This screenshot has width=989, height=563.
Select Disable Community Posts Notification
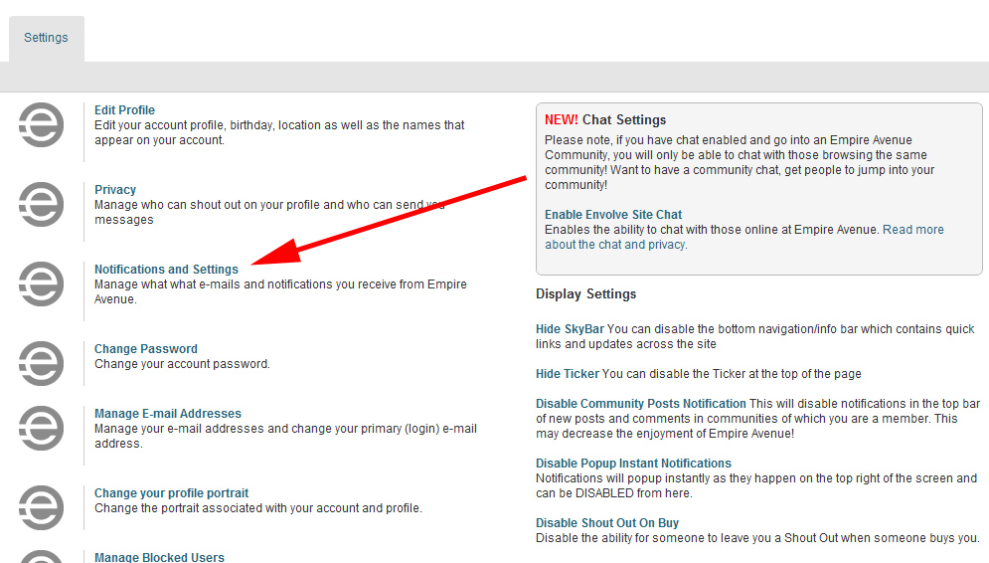641,403
